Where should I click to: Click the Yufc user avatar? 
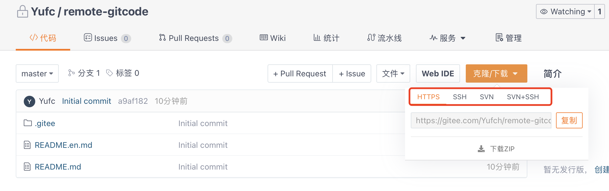point(29,102)
